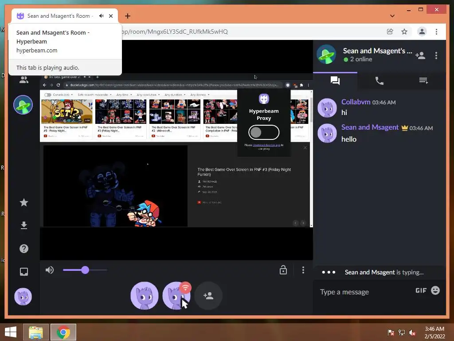454x341 pixels.
Task: Open a new tab in outer Chrome window
Action: coord(128,16)
